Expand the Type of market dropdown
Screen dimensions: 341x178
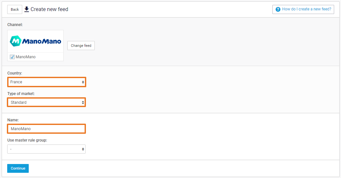46,103
